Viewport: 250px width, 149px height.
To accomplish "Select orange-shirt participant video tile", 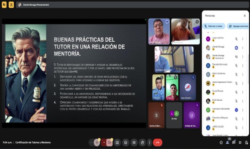I will coord(186,31).
